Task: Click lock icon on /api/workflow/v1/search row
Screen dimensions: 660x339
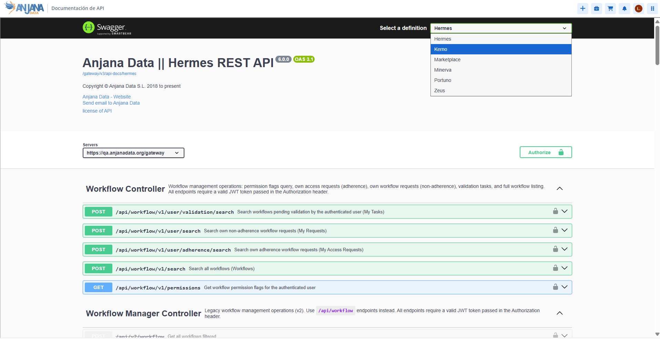Action: (x=556, y=268)
